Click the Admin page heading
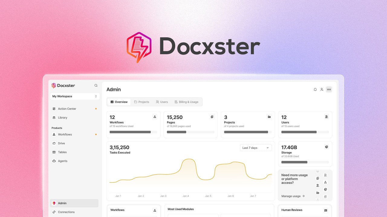The height and width of the screenshot is (217, 387). (114, 90)
